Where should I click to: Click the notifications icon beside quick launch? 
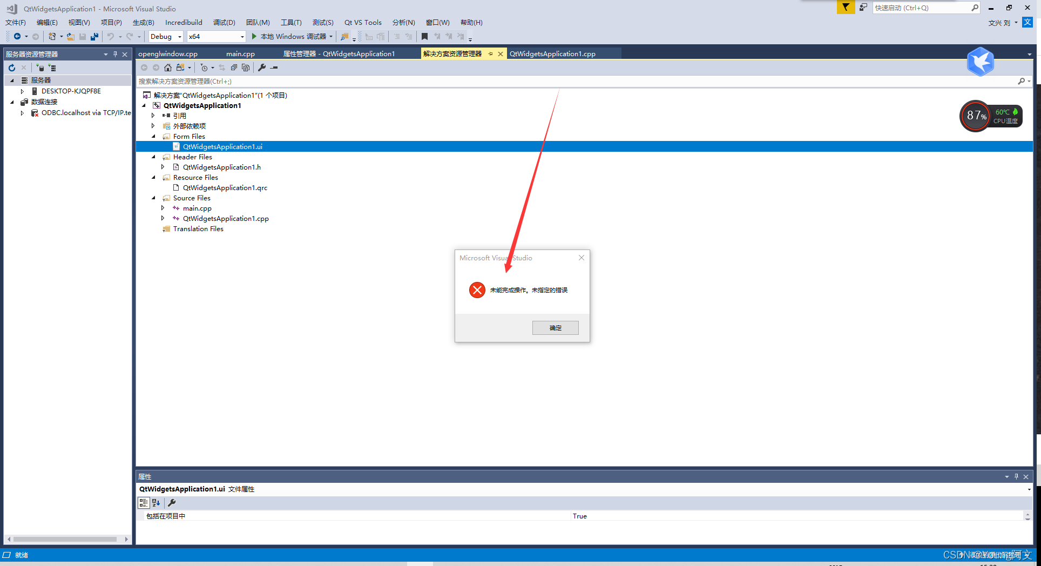(863, 8)
